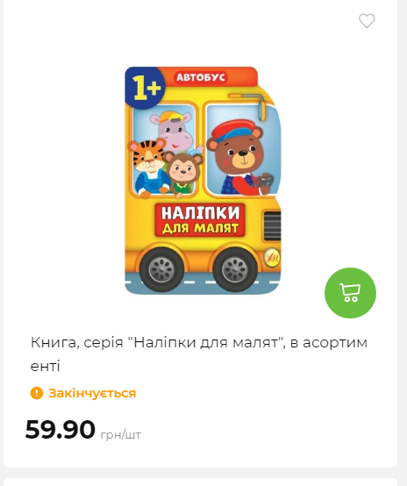Open product title Книга, серія Наліпки для малят

point(199,354)
